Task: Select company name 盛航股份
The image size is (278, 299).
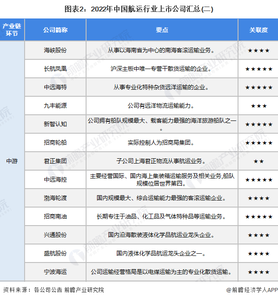Action: [x=55, y=253]
